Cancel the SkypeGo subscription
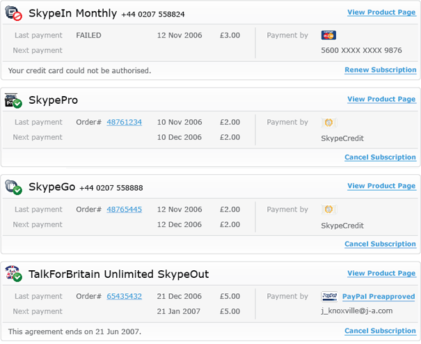 coord(380,244)
